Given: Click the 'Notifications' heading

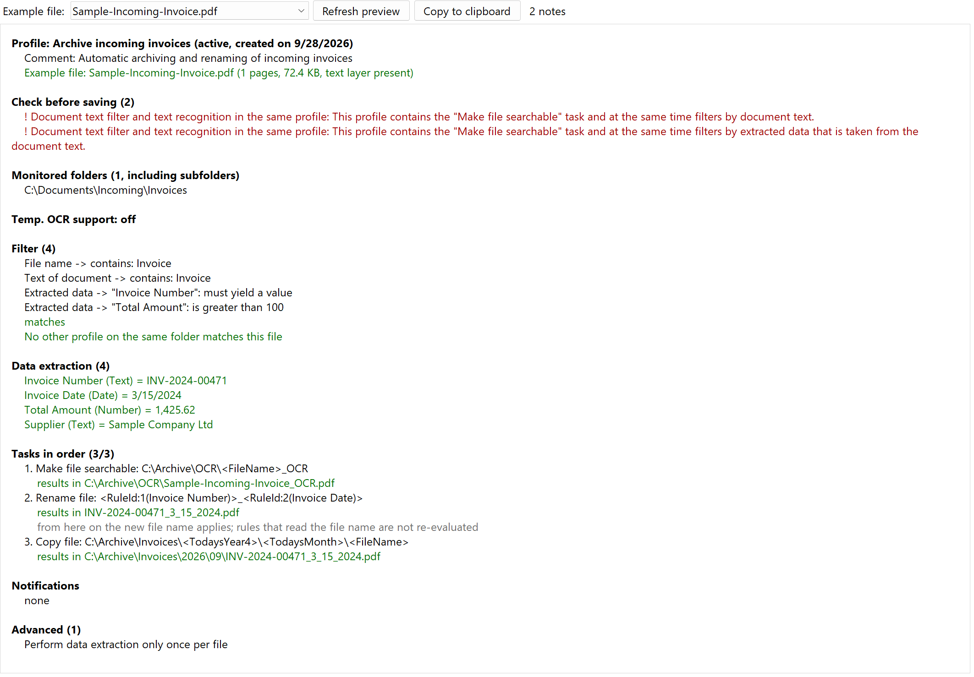Looking at the screenshot, I should (45, 586).
